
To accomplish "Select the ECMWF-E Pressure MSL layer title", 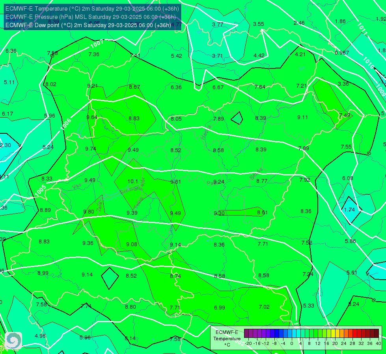I will tap(91, 17).
